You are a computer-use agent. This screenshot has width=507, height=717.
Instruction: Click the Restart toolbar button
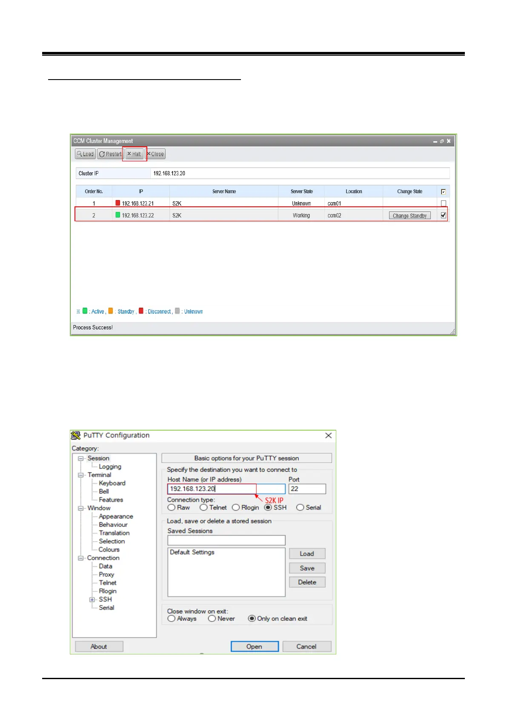[x=110, y=154]
